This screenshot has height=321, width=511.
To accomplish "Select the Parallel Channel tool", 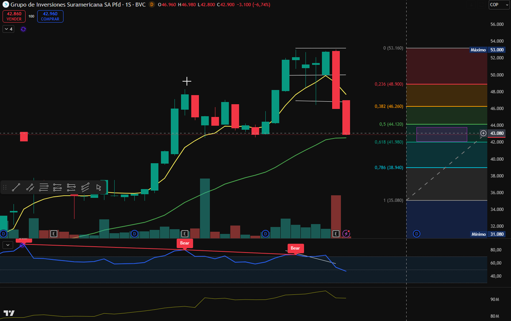I will 85,187.
